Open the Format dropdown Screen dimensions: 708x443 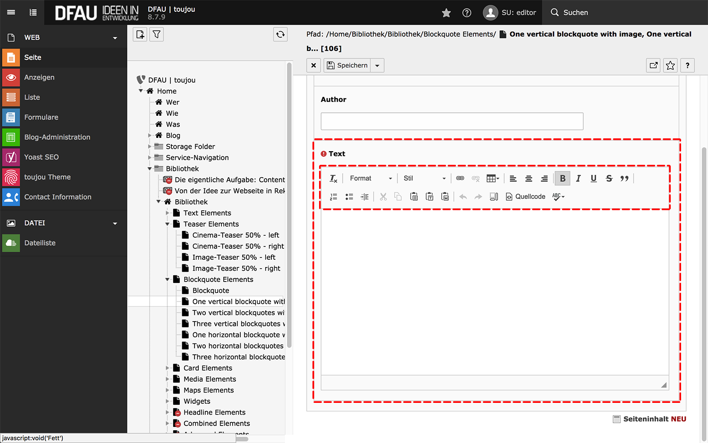point(371,179)
